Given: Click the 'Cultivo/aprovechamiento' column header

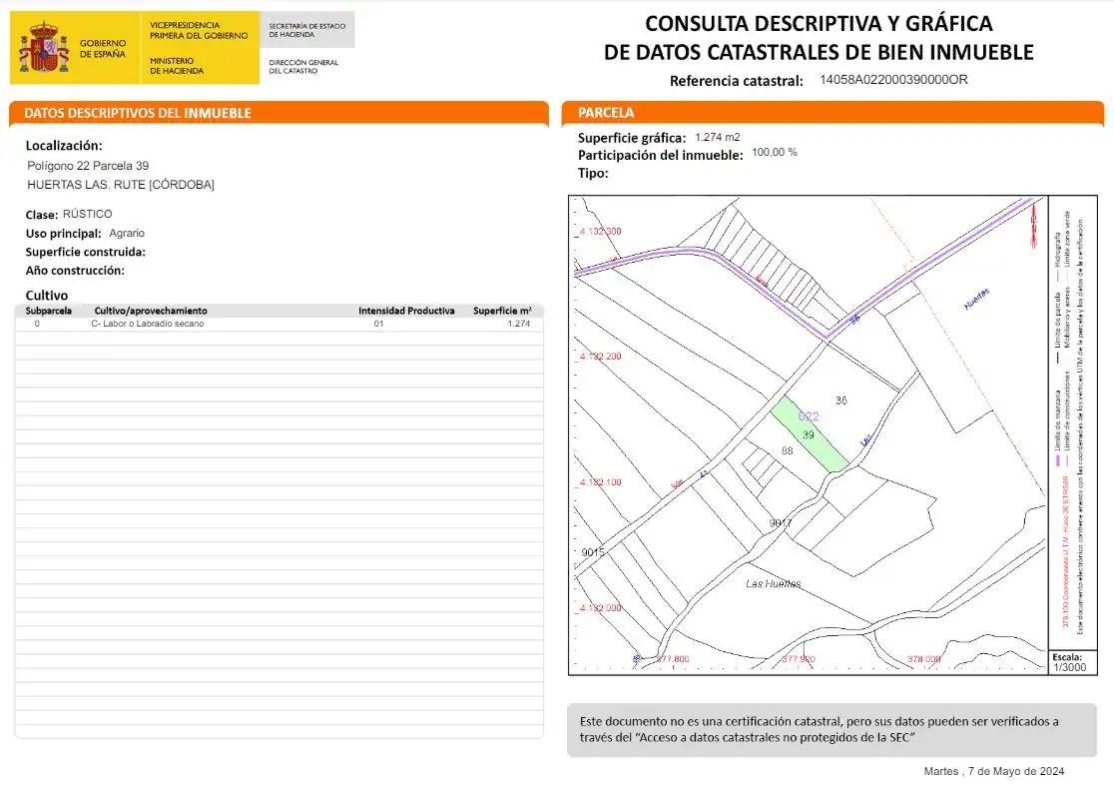Looking at the screenshot, I should 151,311.
